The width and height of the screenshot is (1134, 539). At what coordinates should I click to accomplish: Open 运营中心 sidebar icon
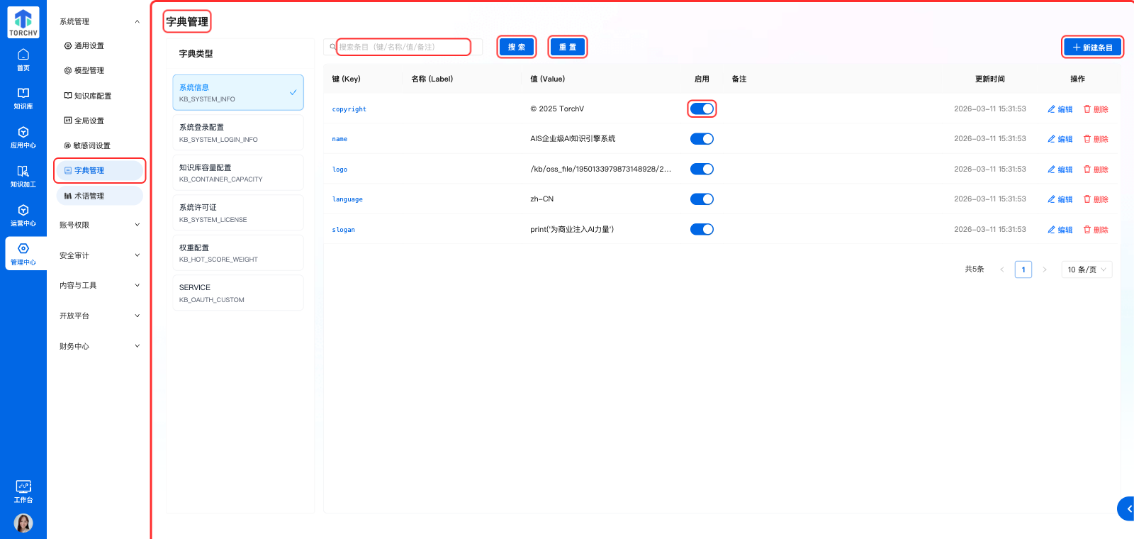23,216
